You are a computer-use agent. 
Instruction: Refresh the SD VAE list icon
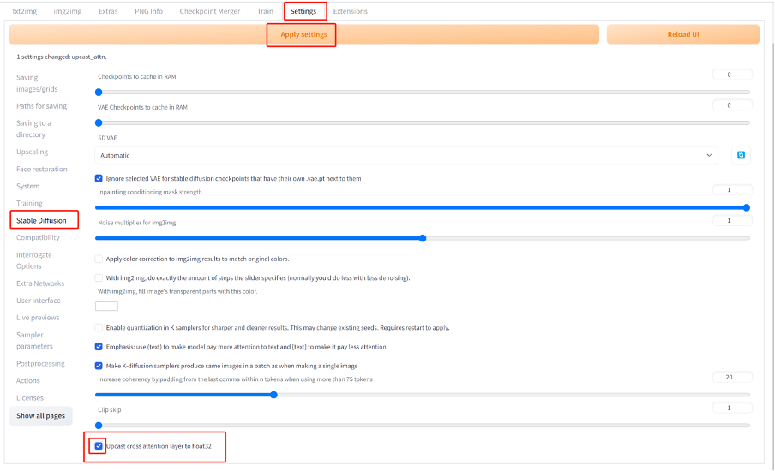pyautogui.click(x=741, y=155)
